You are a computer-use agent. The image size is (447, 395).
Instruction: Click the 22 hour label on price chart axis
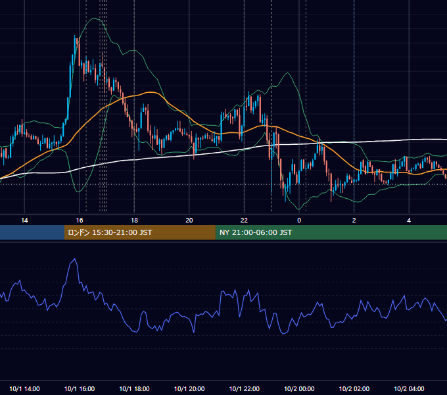[x=244, y=221]
